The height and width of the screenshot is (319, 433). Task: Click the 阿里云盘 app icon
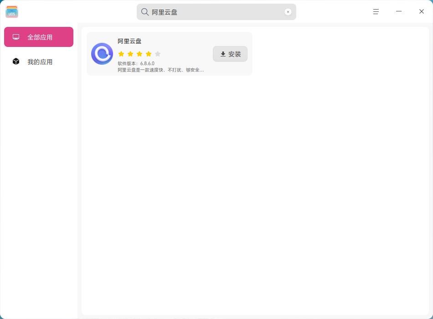[102, 54]
